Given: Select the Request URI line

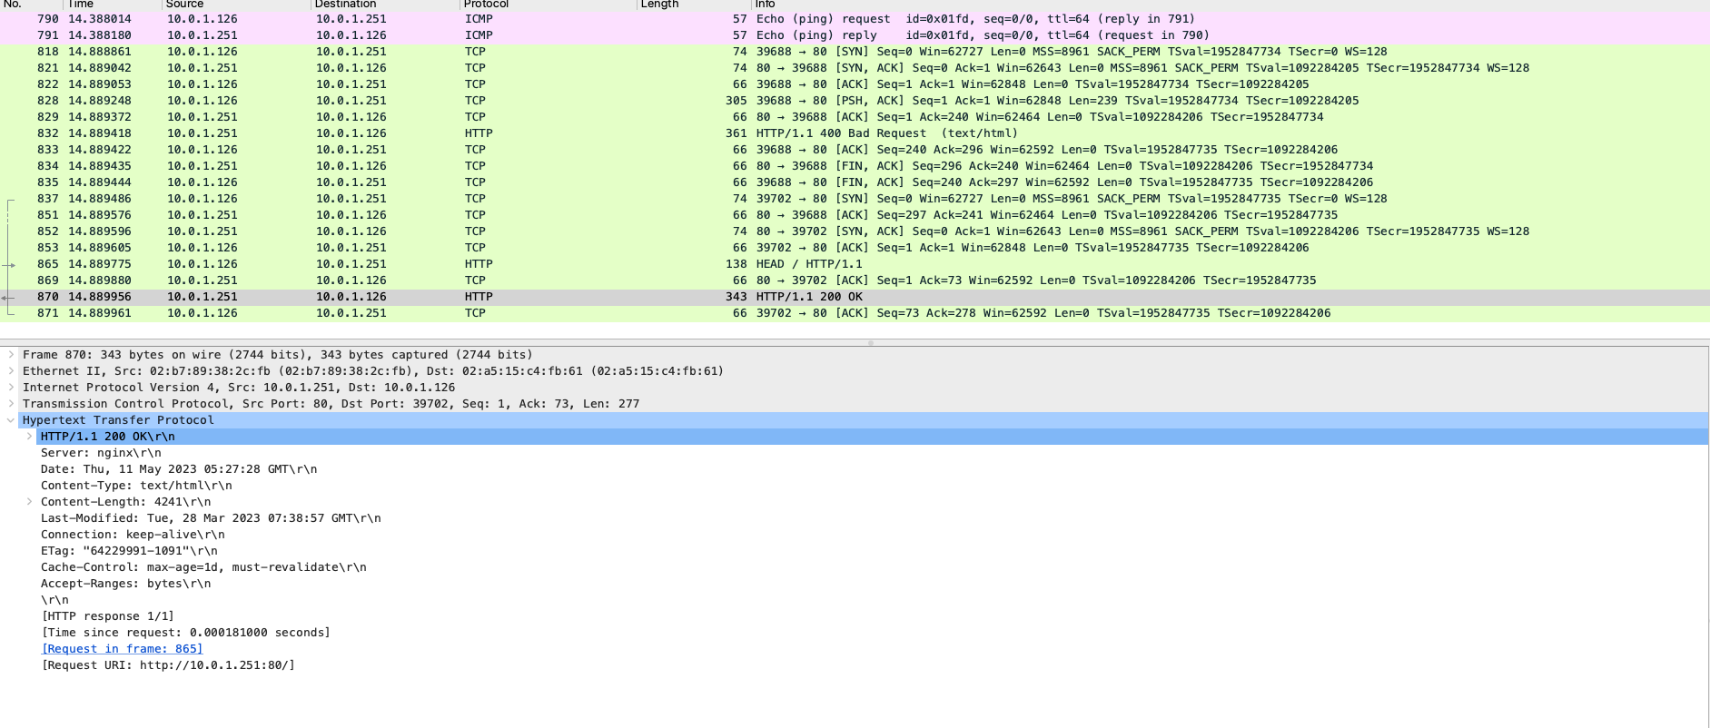Looking at the screenshot, I should point(168,665).
